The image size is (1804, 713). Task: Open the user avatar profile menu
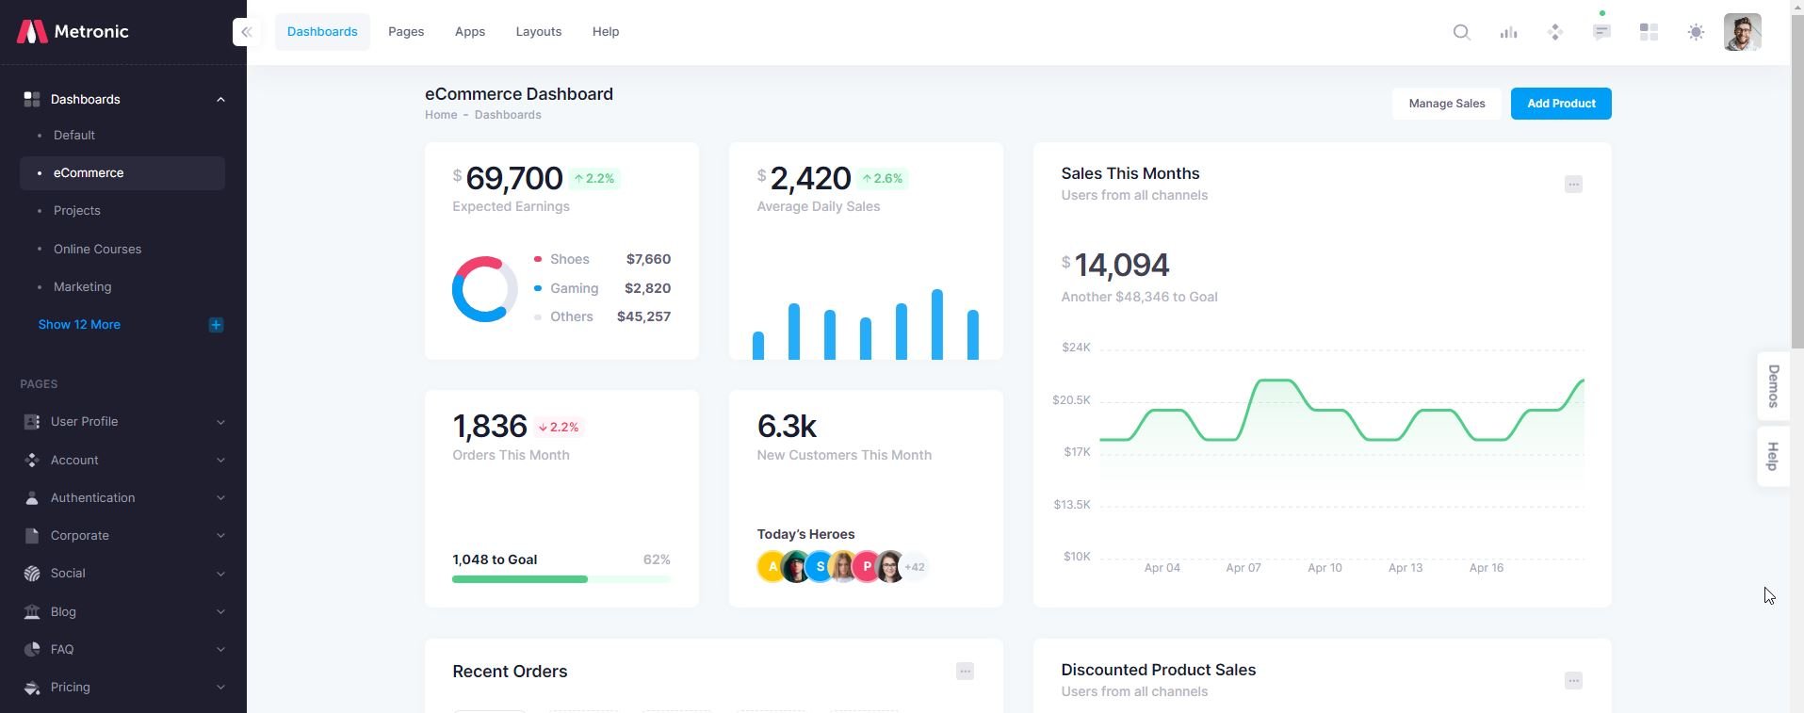point(1742,32)
